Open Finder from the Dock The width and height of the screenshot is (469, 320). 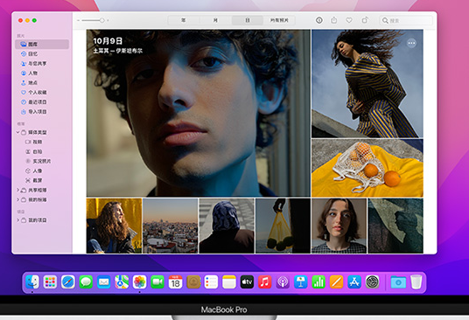[x=32, y=282]
